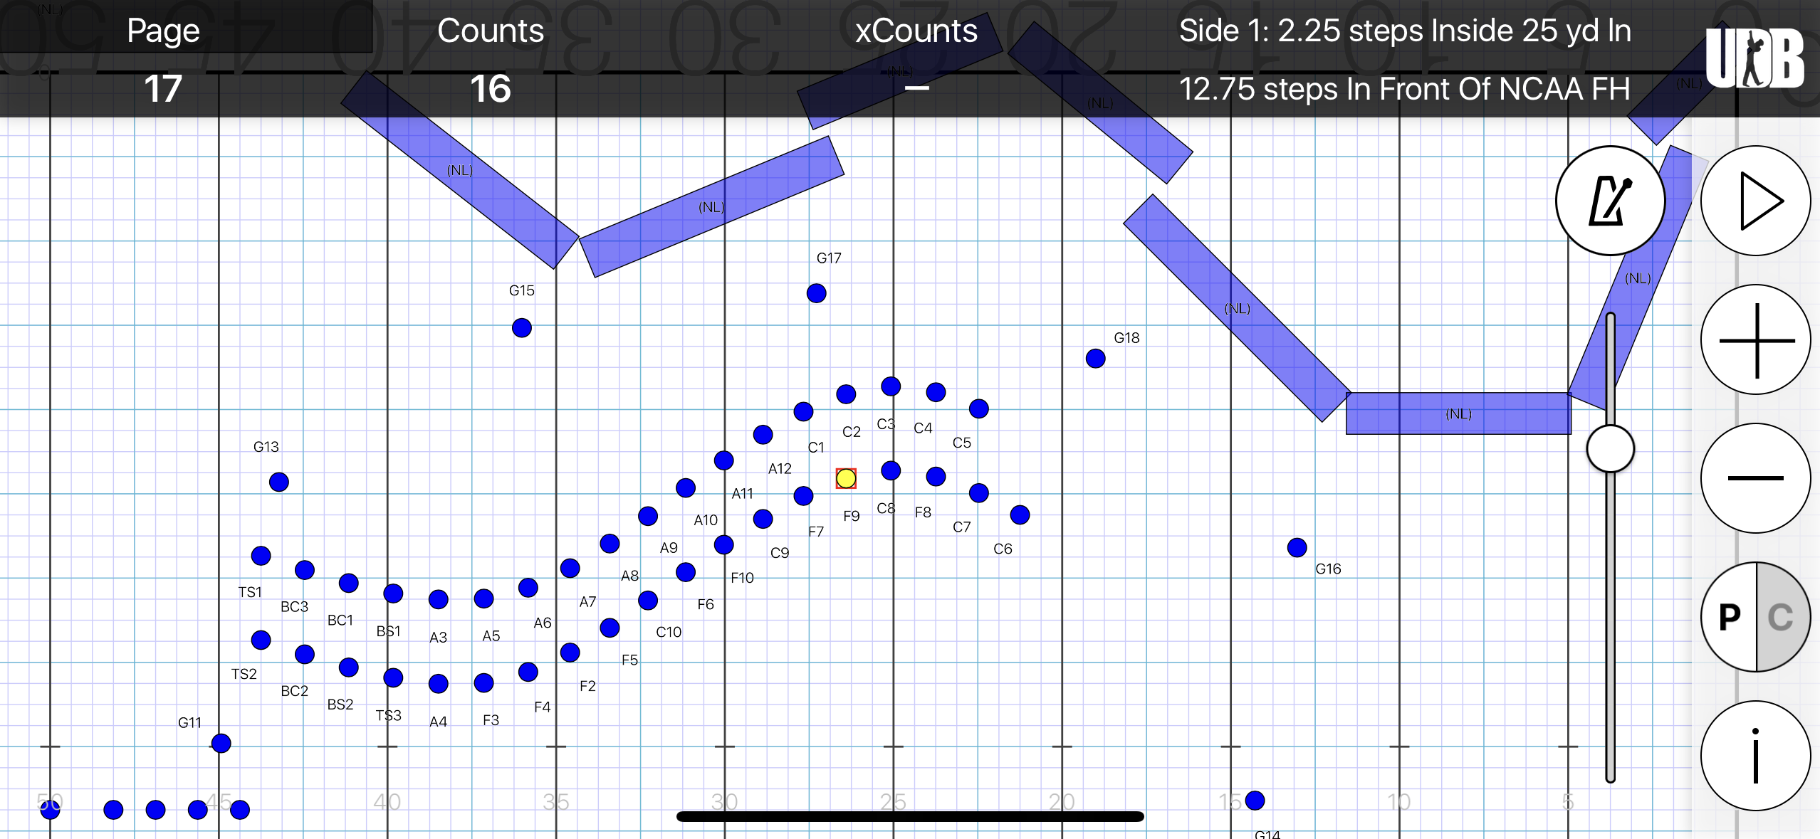Tap the horizontal (NL) prop rectangle
Viewport: 1820px width, 839px height.
pyautogui.click(x=1458, y=413)
